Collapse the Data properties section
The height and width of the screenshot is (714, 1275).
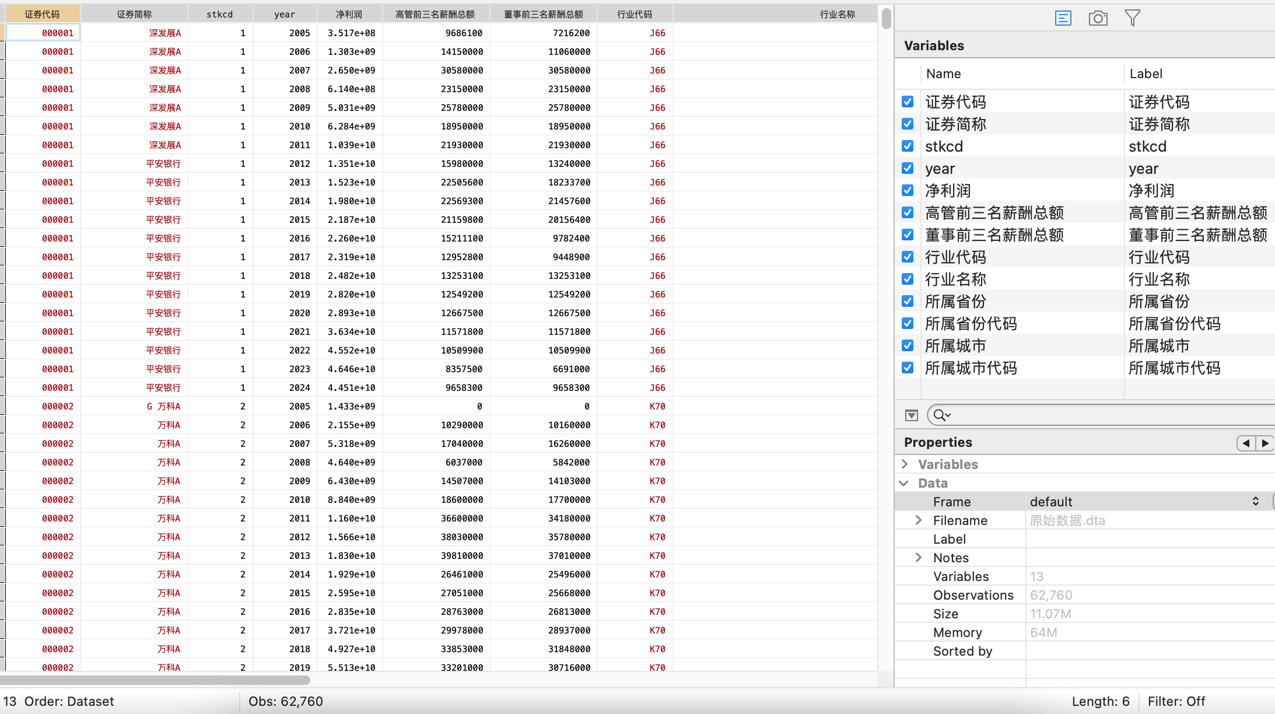[905, 483]
